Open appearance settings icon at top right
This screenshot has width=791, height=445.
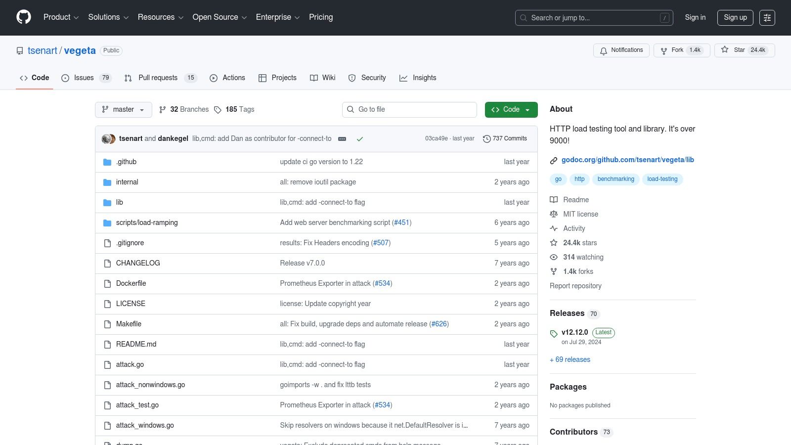767,17
